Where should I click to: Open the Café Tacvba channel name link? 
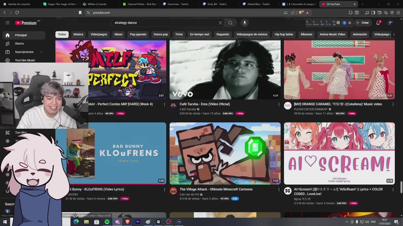[x=188, y=109]
